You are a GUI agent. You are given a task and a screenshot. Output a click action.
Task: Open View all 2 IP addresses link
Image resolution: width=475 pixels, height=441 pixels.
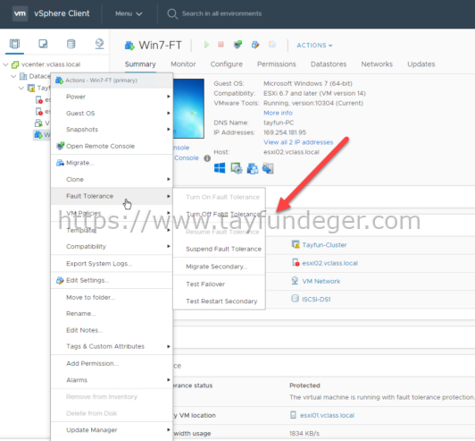click(x=298, y=142)
